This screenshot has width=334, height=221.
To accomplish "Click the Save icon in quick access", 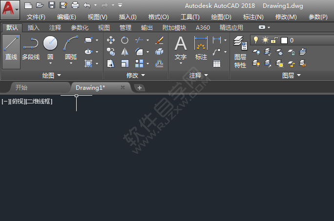I will [52, 5].
